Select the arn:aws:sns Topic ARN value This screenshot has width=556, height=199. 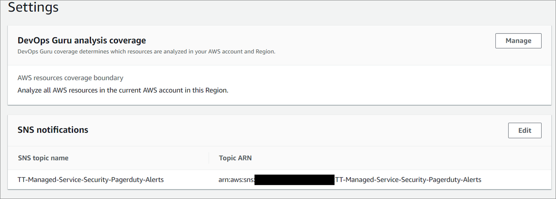(x=350, y=180)
